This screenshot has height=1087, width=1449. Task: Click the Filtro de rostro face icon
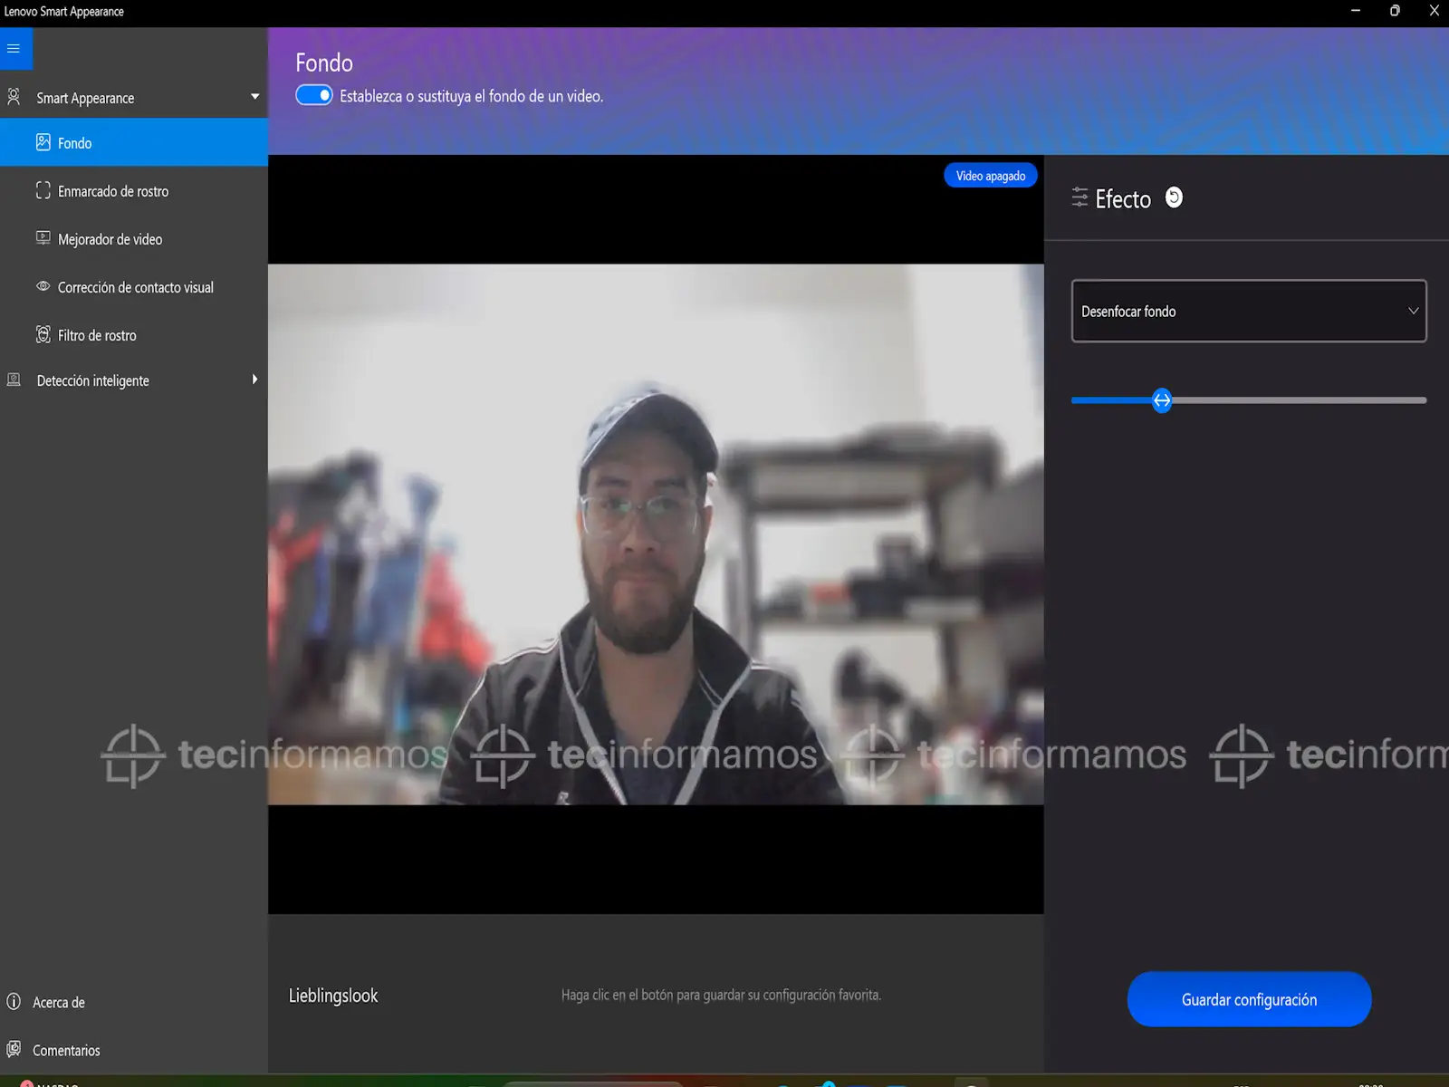click(x=43, y=335)
